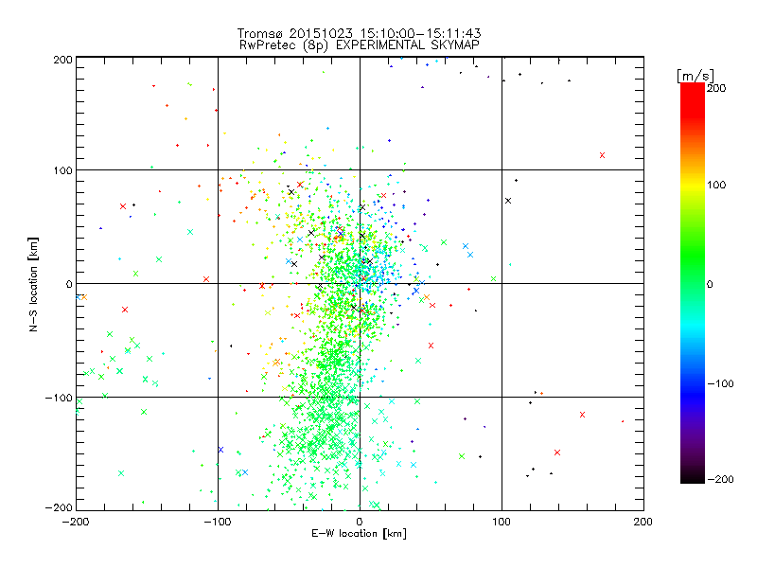Click the colorbar label '200' at top

tap(716, 88)
